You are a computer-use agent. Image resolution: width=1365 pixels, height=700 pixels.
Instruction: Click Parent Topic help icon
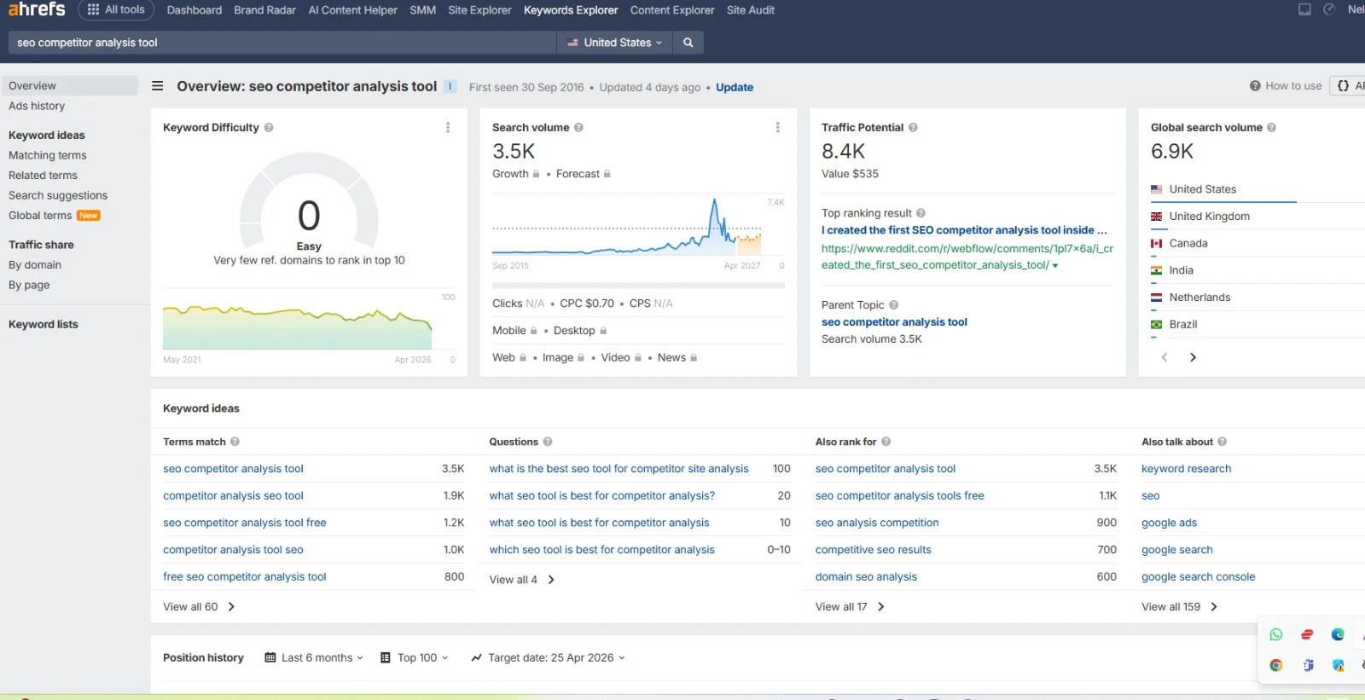[893, 304]
